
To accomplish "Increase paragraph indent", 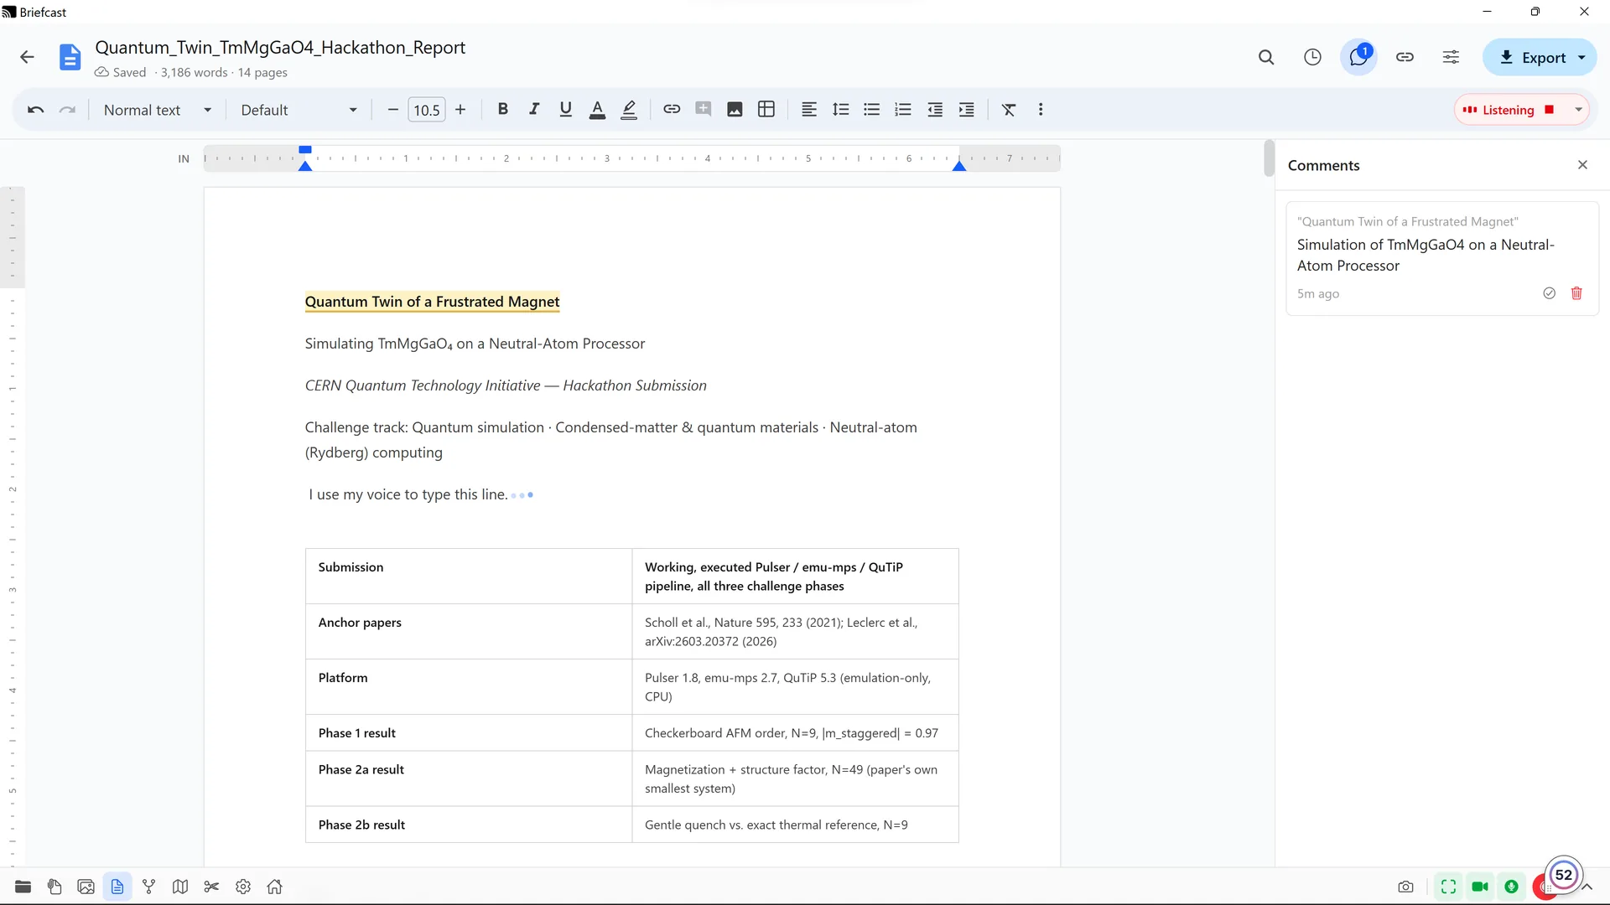I will 966,110.
